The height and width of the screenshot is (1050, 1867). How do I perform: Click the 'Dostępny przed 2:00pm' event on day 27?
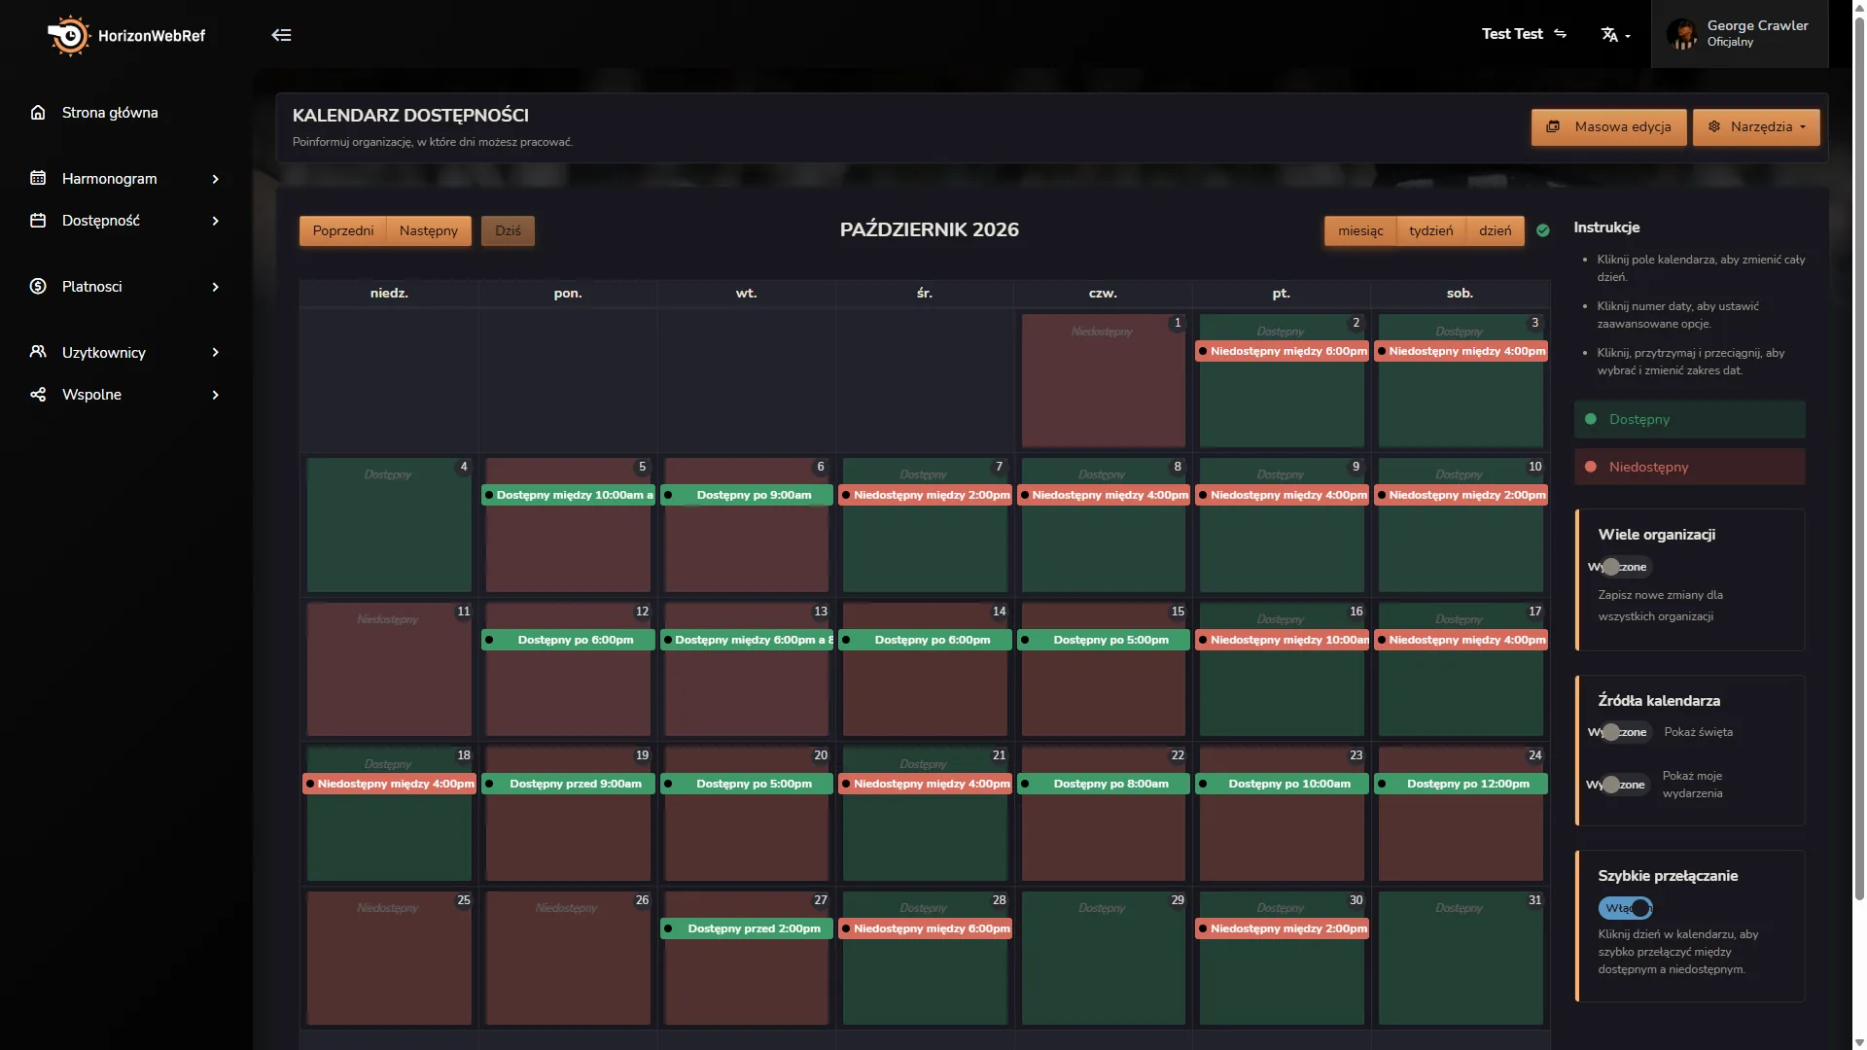pos(747,928)
